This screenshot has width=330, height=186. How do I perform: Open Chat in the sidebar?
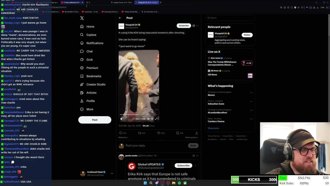(86, 51)
